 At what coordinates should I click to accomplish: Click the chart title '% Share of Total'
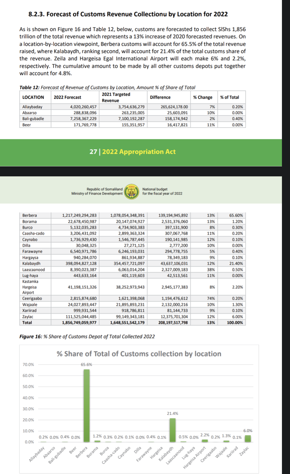tap(139, 354)
